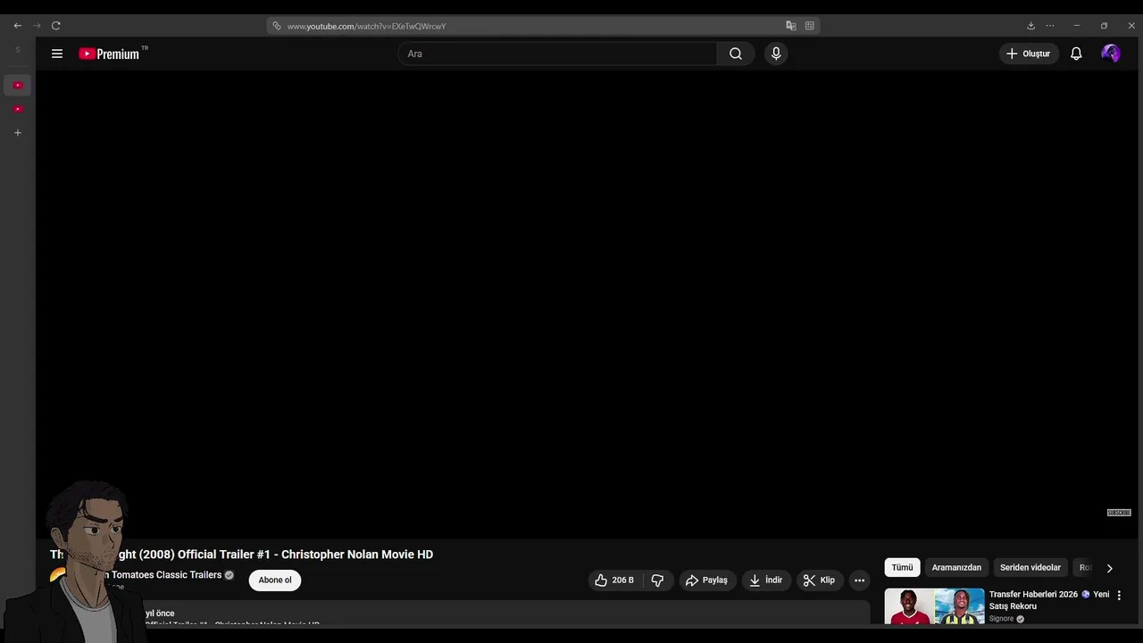Click the youtube.com address bar URL

pos(366,26)
